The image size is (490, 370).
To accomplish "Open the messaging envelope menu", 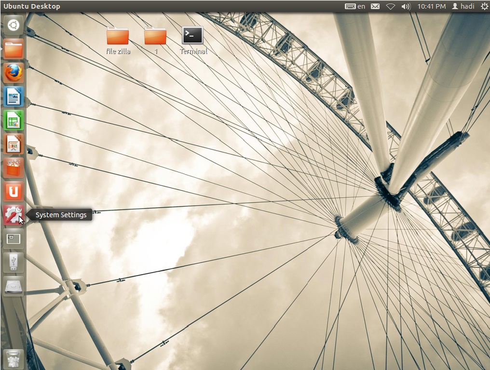I will [375, 6].
